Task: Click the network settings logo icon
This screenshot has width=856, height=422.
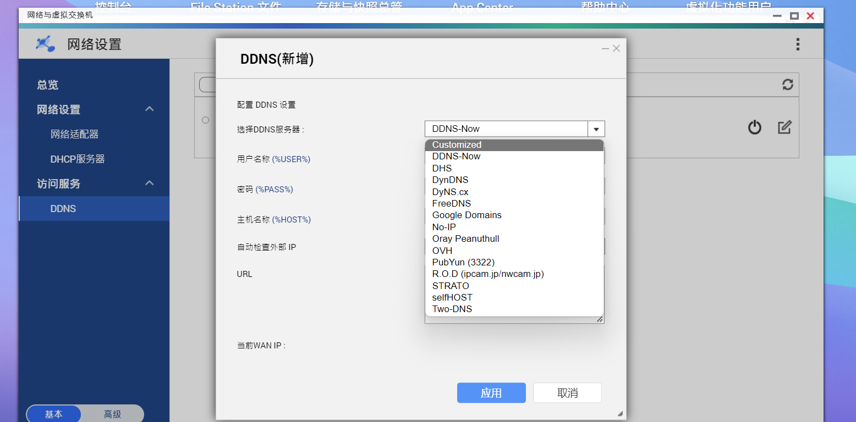Action: [45, 44]
